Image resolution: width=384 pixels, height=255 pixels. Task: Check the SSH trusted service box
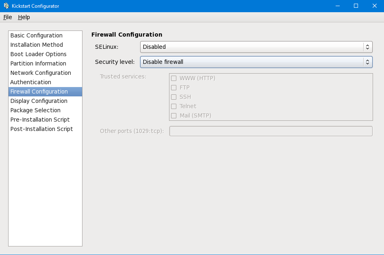pos(174,97)
